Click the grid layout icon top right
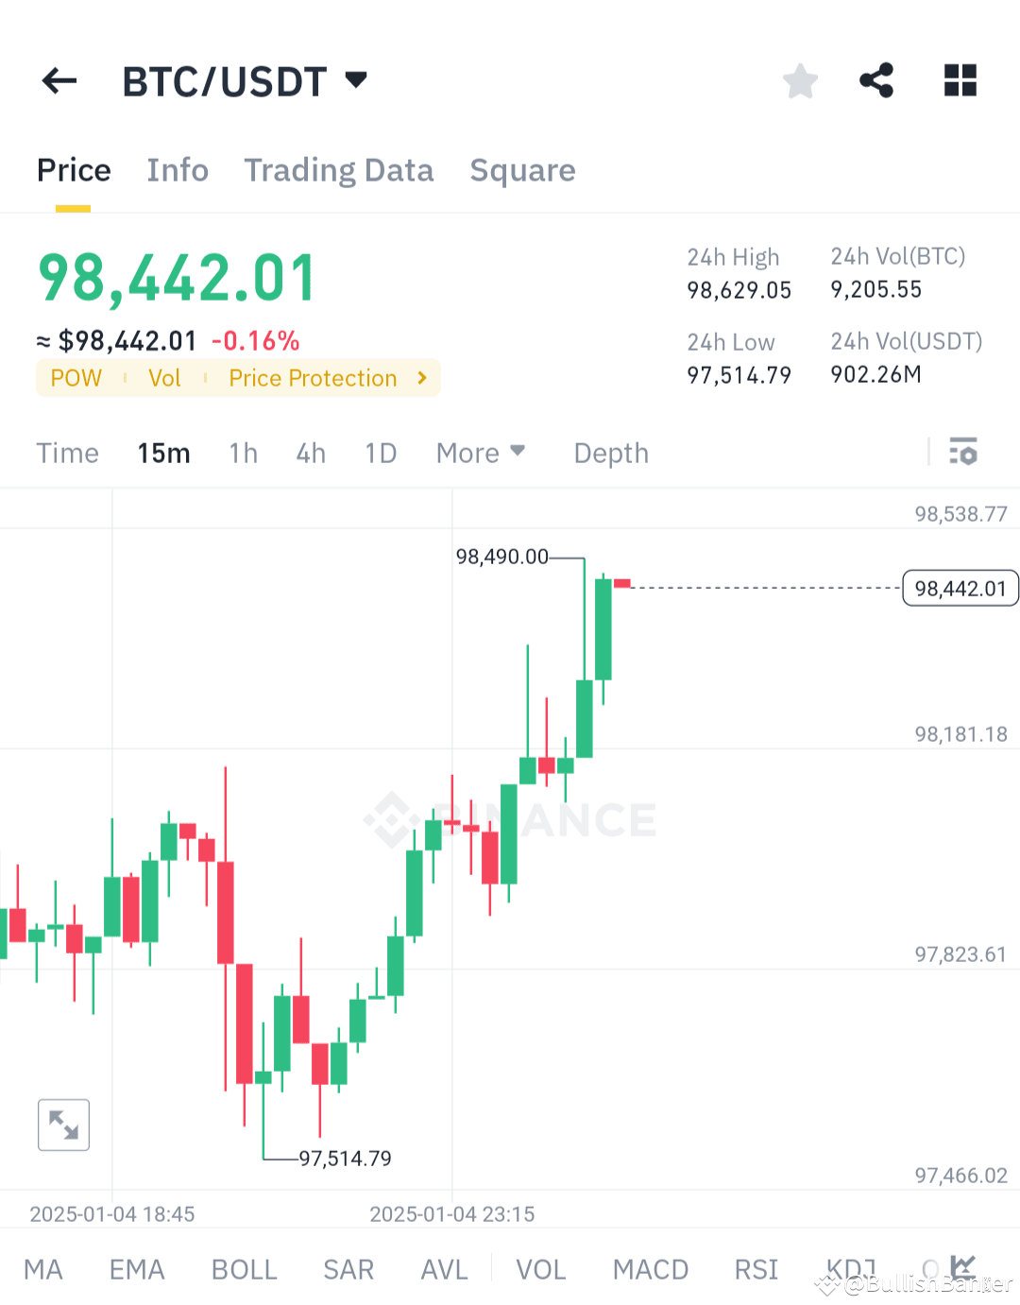 (x=960, y=81)
